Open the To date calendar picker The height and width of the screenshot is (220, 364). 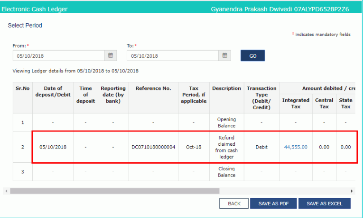point(225,55)
